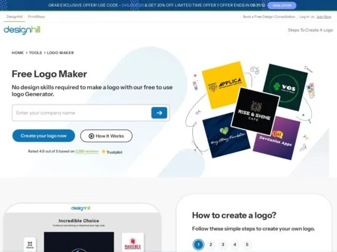
Task: Open the Join Now link
Action: (x=324, y=17)
